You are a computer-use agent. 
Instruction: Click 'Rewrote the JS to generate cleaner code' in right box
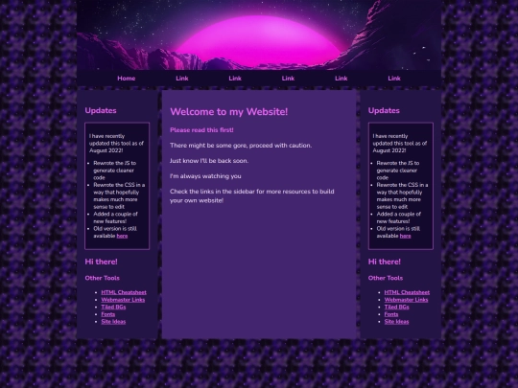pyautogui.click(x=398, y=171)
